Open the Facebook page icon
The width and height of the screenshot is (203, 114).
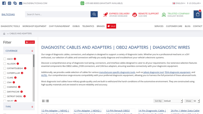click(x=4, y=3)
